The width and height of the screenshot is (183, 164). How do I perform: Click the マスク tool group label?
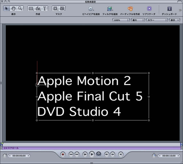59,14
